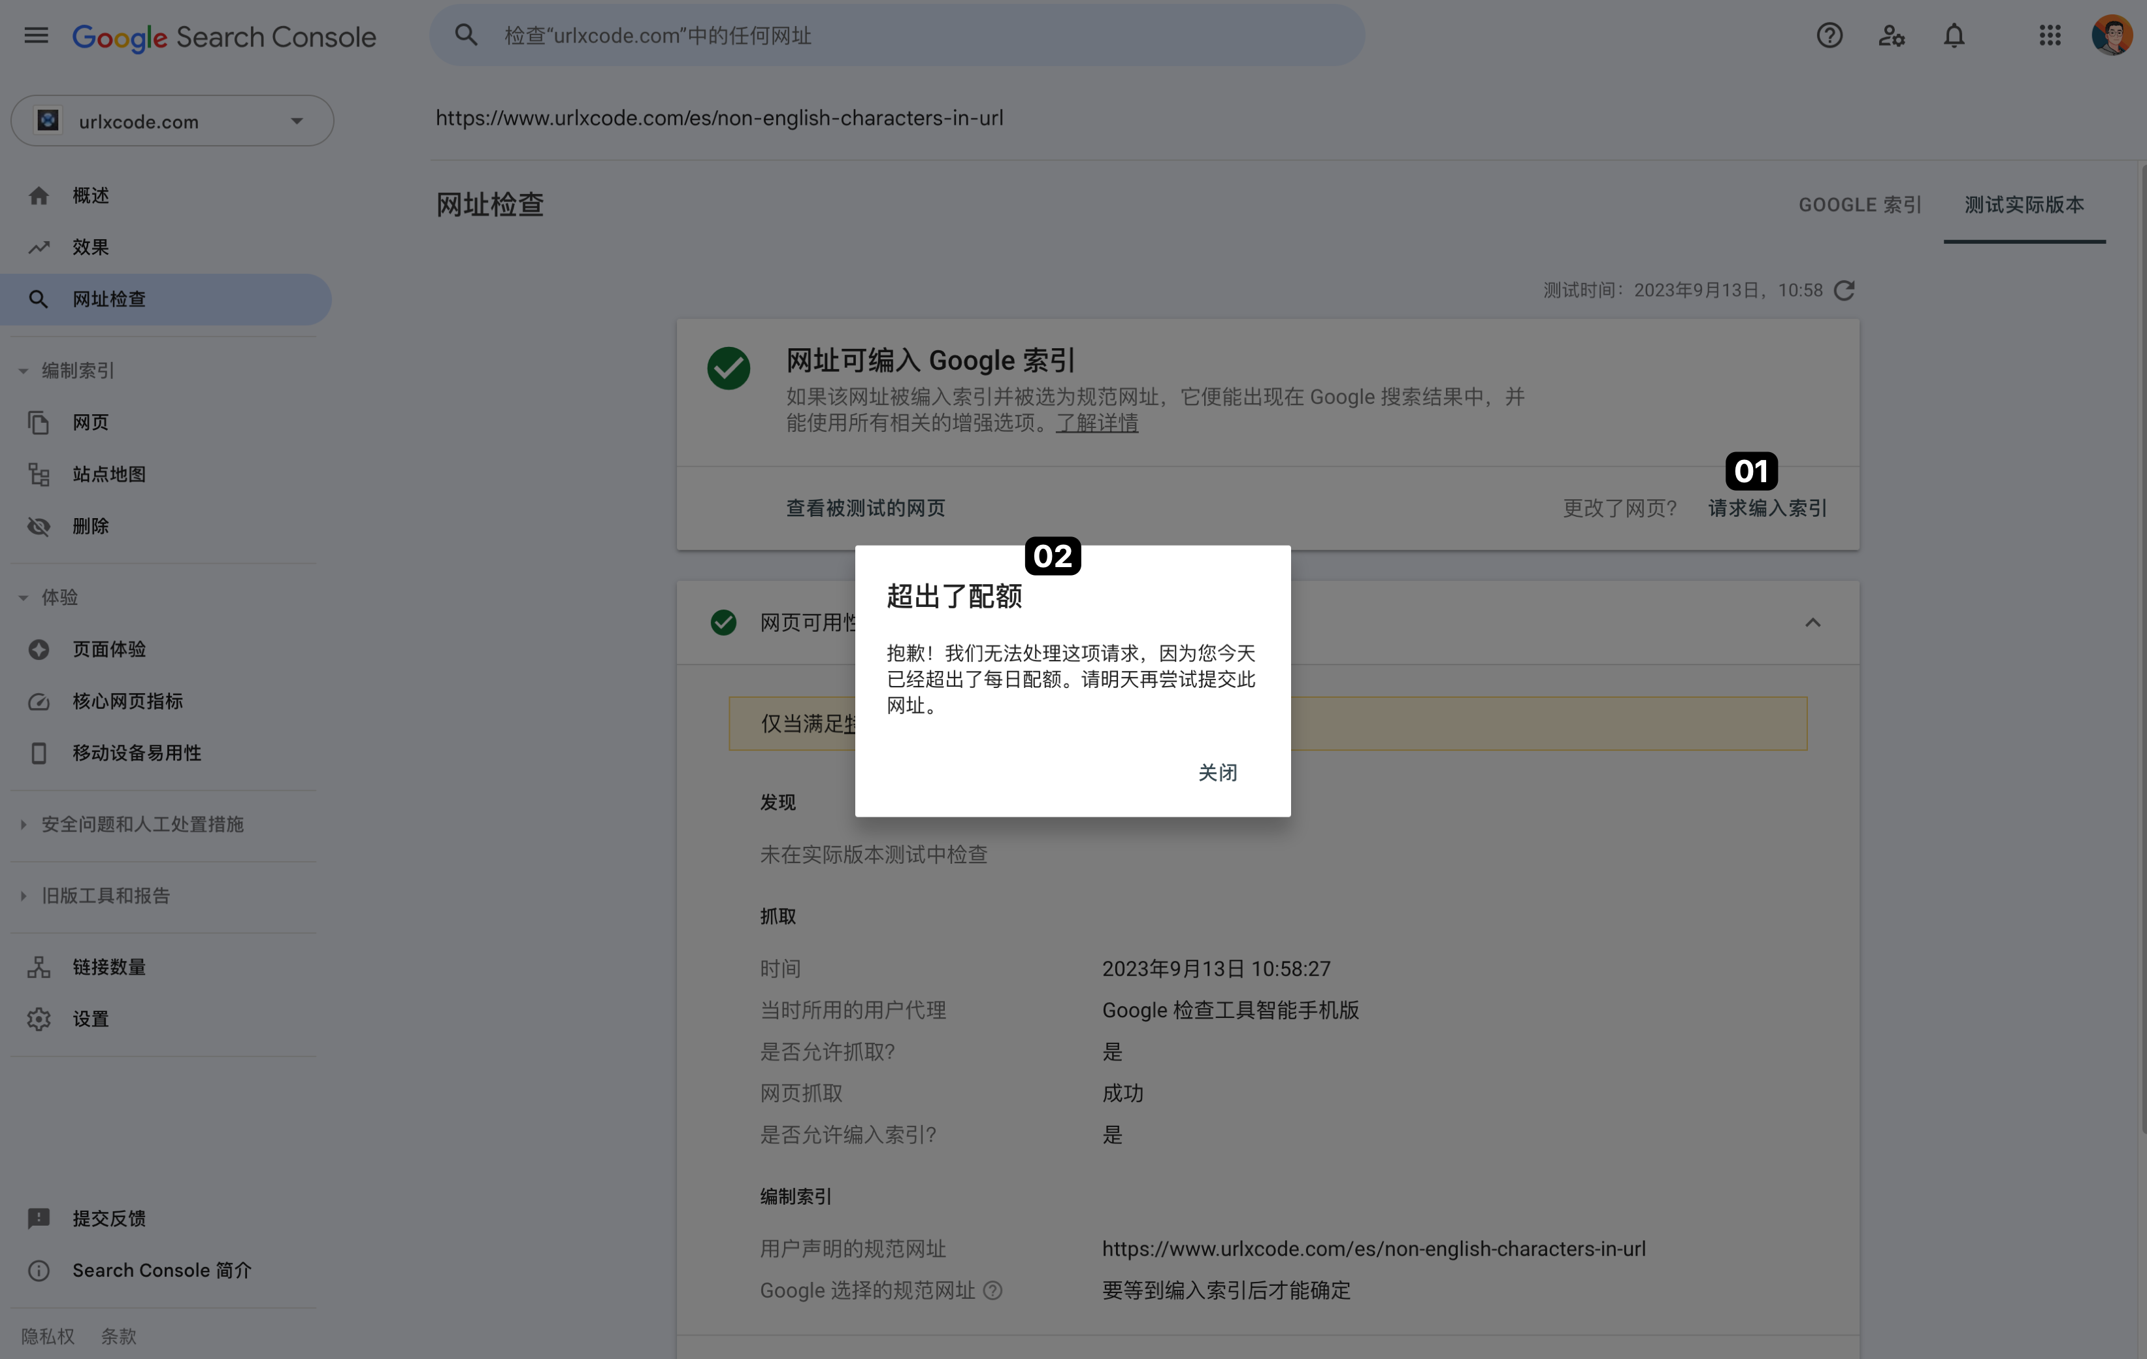This screenshot has width=2147, height=1359.
Task: Switch to the GOOGLE 索引 tab
Action: point(1860,205)
